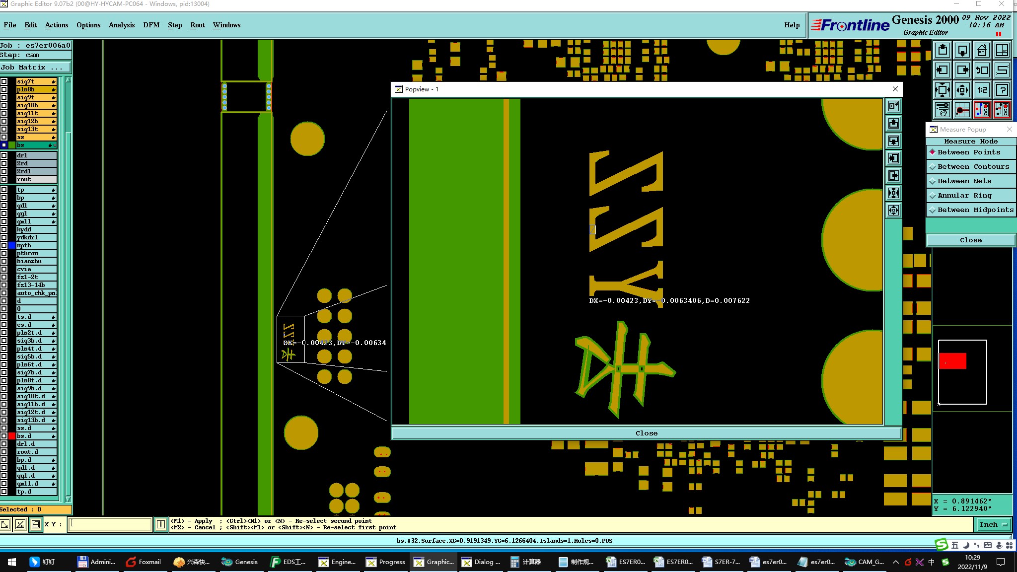Open the DFM menu
Screen dimensions: 1017x572
(x=151, y=25)
